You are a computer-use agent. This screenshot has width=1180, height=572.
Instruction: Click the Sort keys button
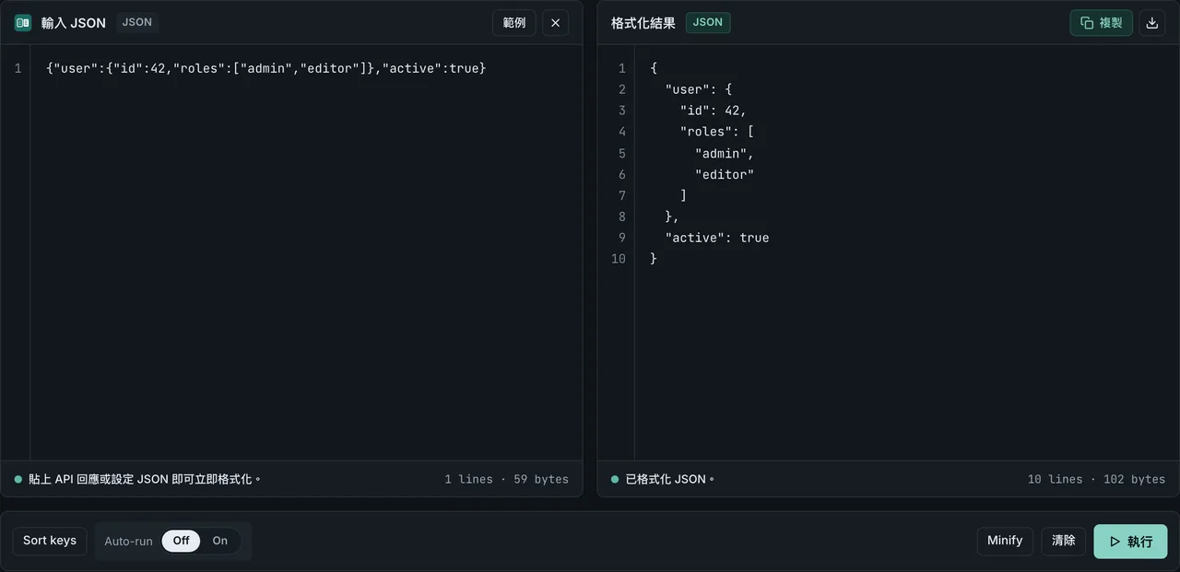coord(50,541)
